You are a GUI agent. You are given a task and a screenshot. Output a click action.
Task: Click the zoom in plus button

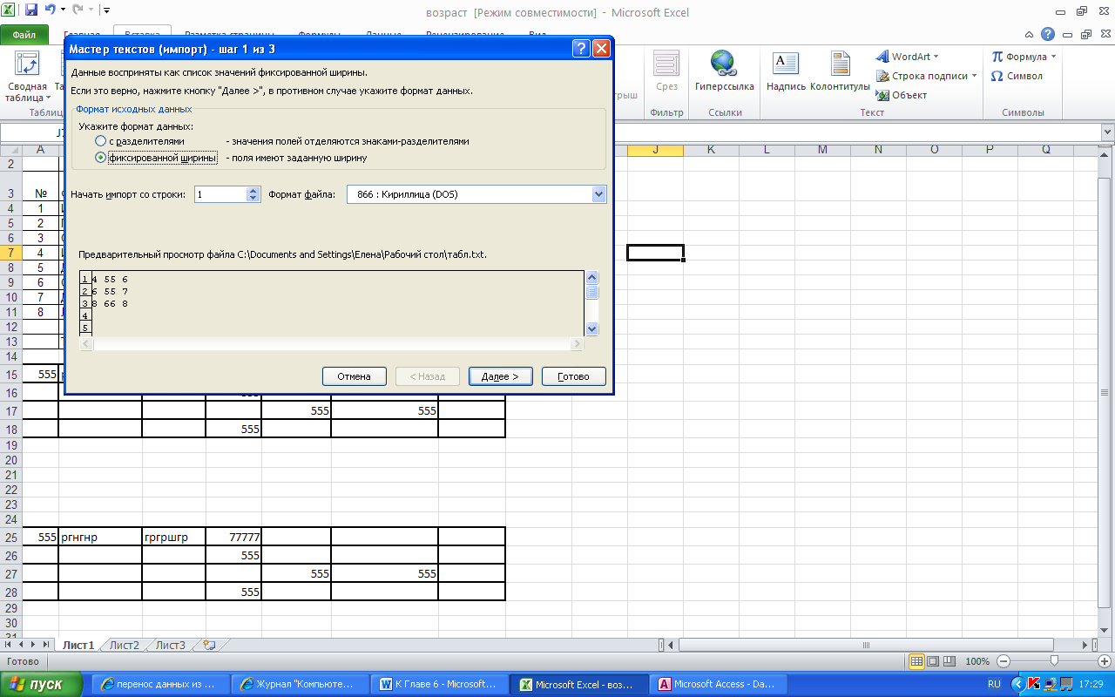coord(1105,661)
